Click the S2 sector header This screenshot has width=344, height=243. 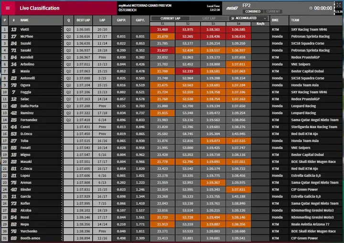coord(188,24)
